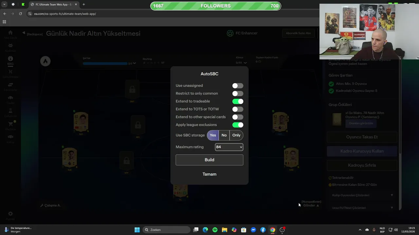Click the FC Enhancer logo

[230, 33]
